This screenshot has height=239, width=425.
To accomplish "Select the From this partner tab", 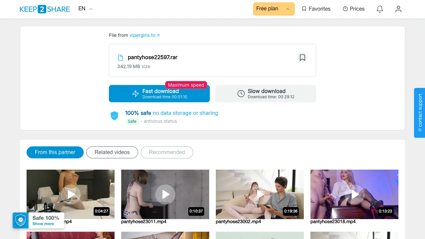I will 55,152.
